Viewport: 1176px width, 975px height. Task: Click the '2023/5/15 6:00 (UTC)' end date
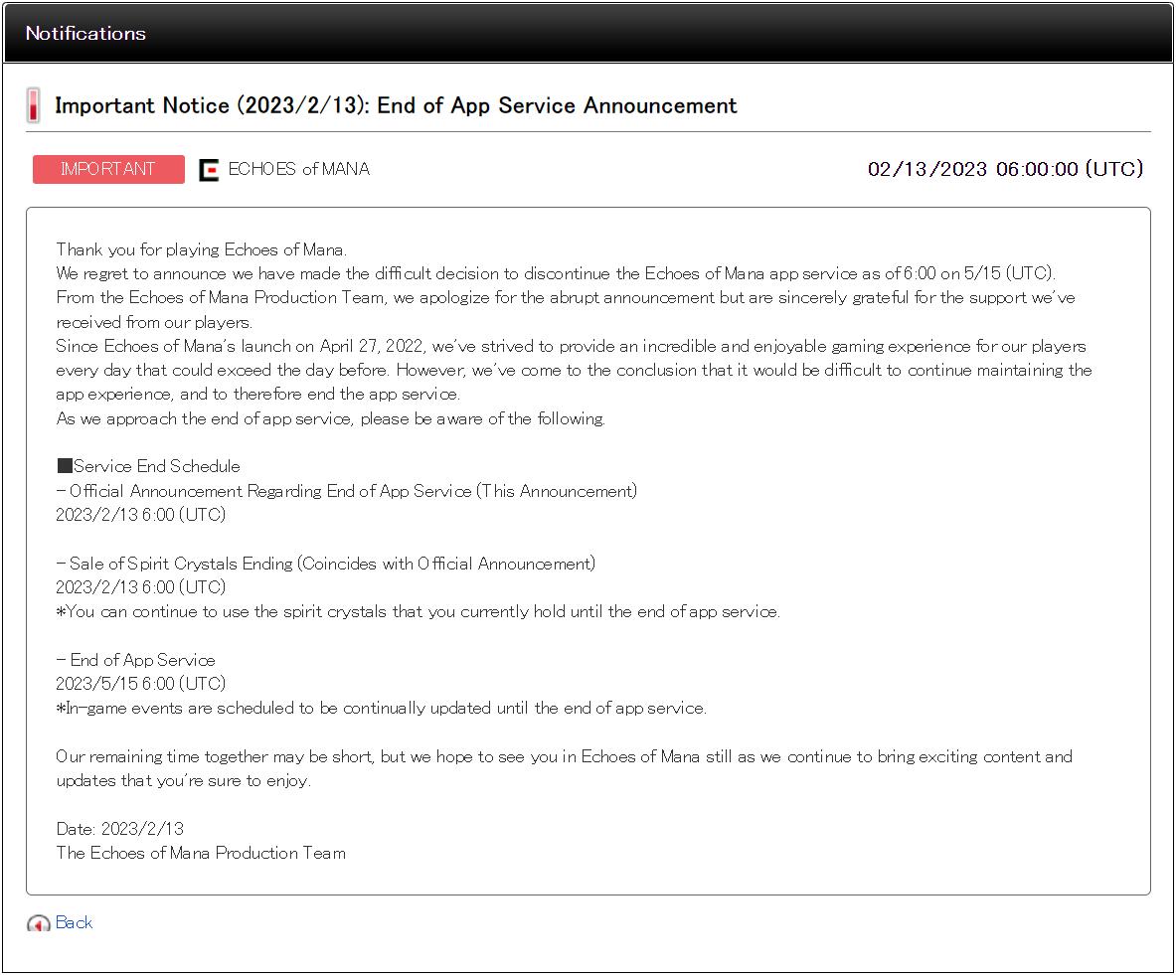coord(141,683)
